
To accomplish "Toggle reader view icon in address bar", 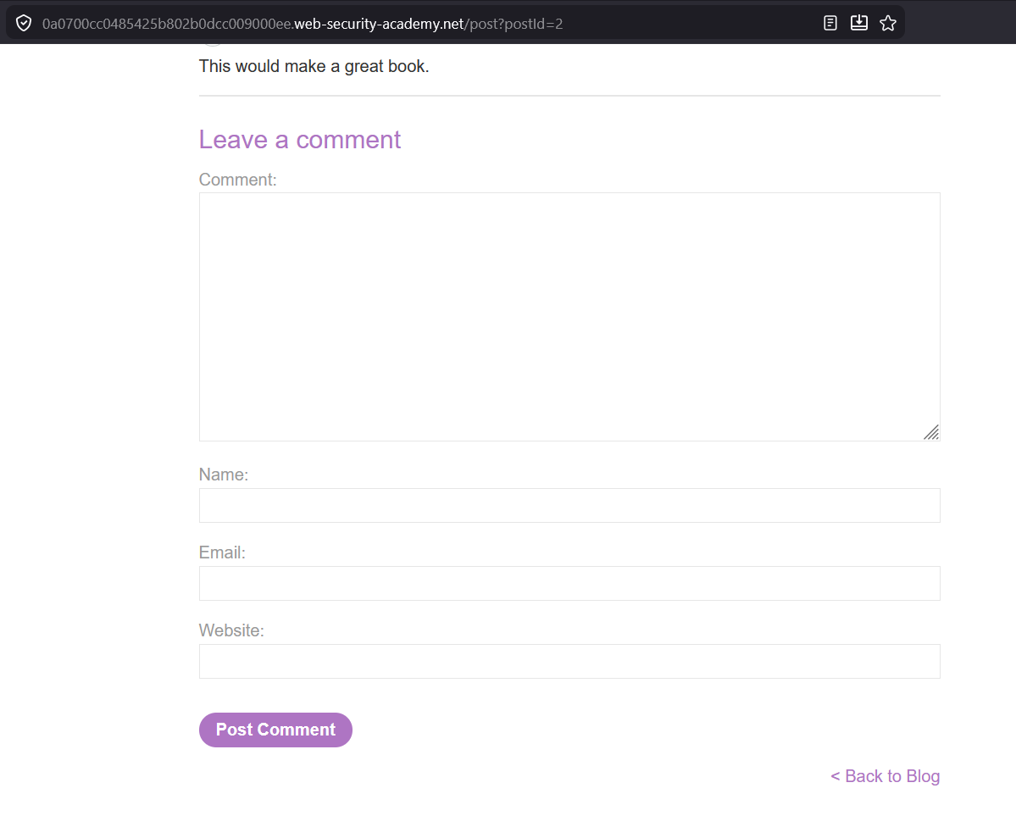I will tap(830, 24).
